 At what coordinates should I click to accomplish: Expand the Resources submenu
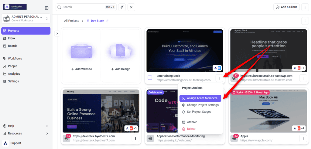coord(26,133)
